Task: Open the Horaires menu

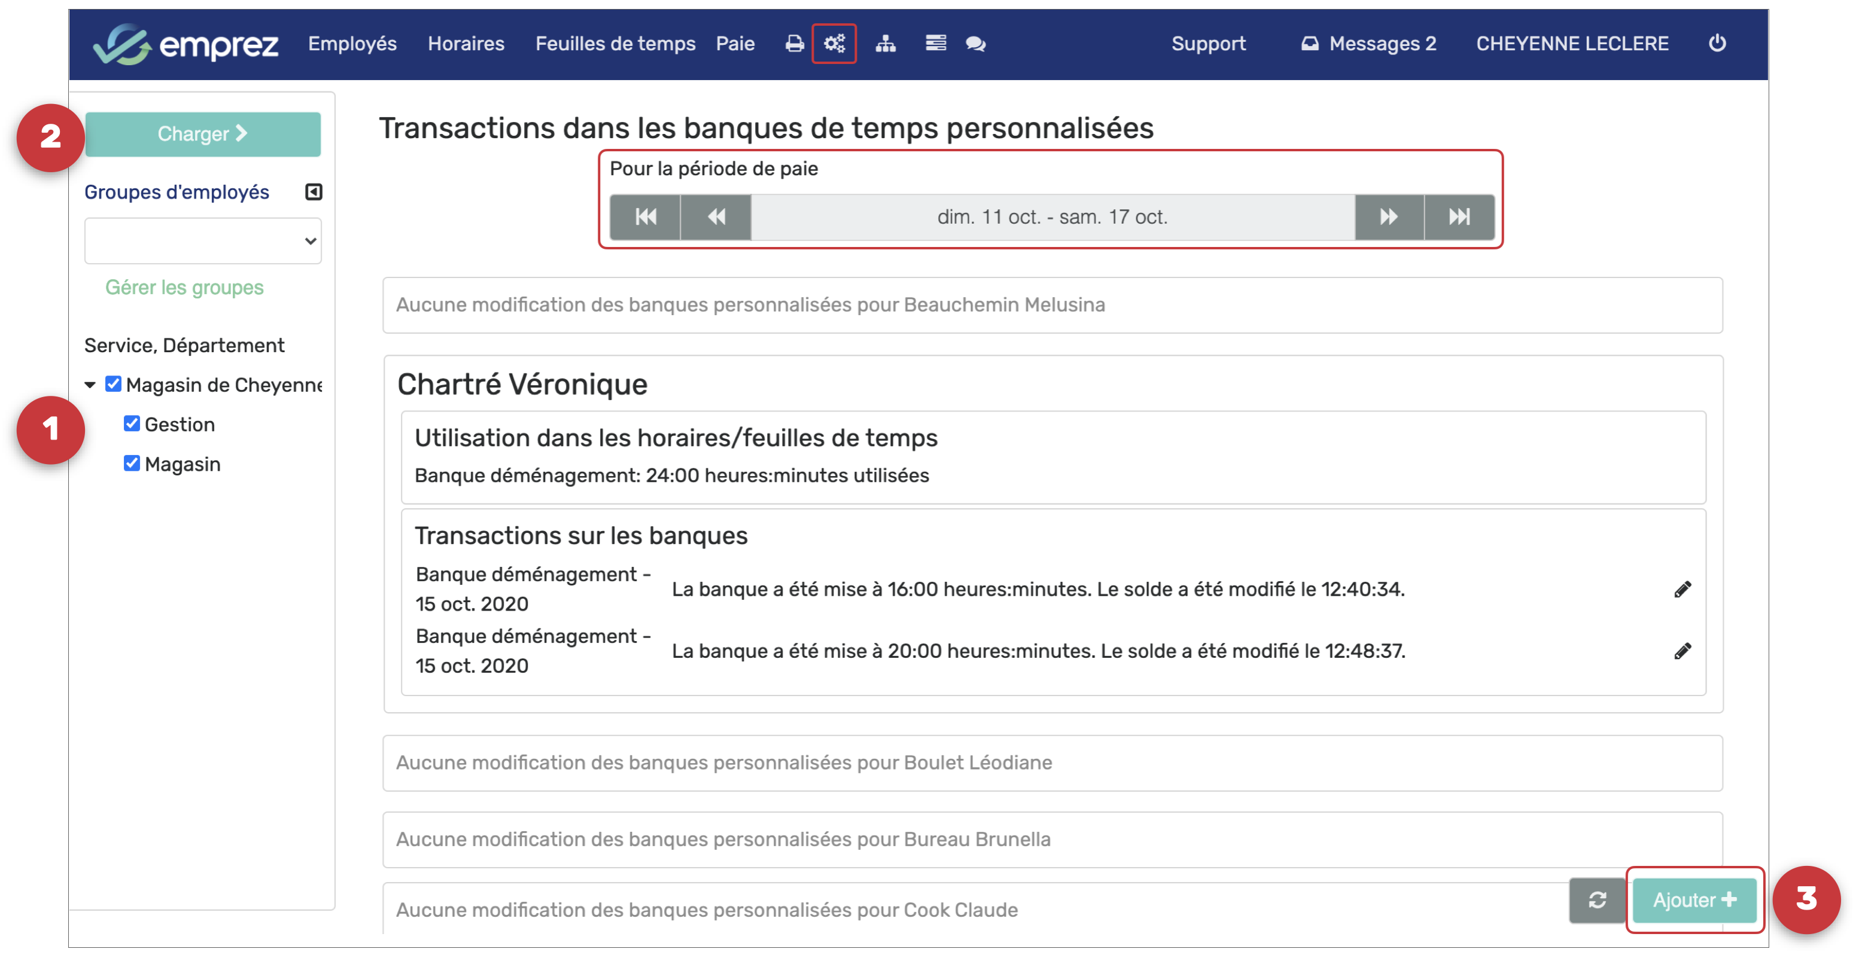Action: 465,44
